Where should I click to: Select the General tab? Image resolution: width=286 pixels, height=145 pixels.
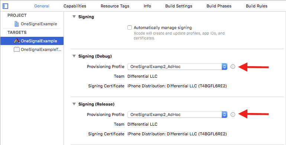click(42, 6)
